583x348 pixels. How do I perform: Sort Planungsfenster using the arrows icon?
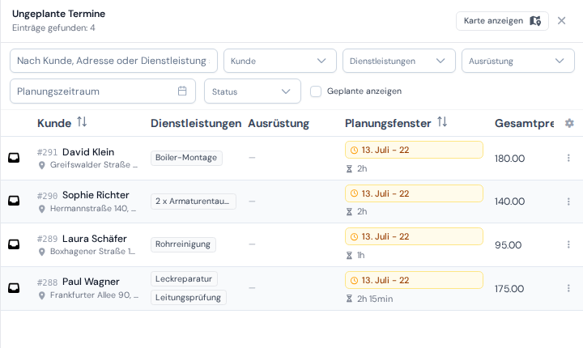442,121
